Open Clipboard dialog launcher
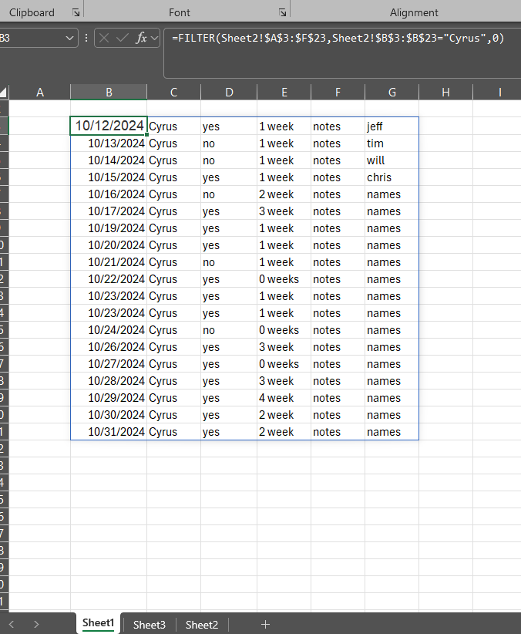This screenshot has width=521, height=634. click(76, 12)
